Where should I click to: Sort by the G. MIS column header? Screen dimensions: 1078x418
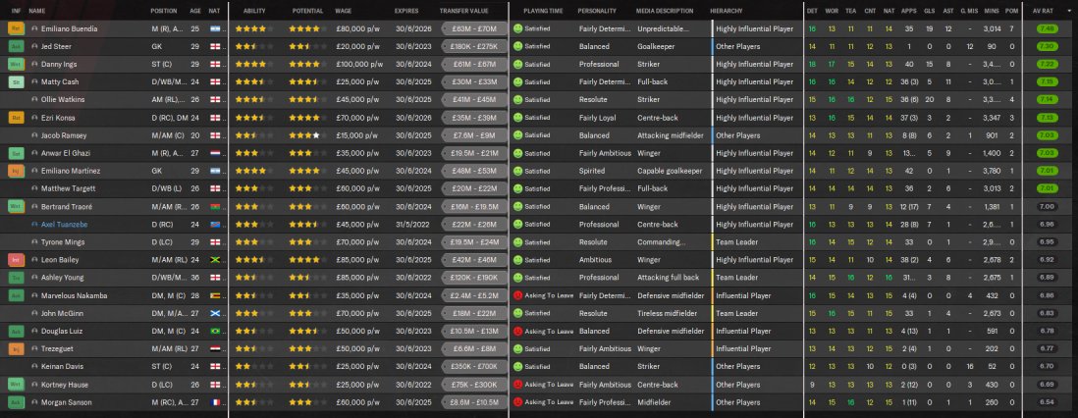tap(969, 11)
